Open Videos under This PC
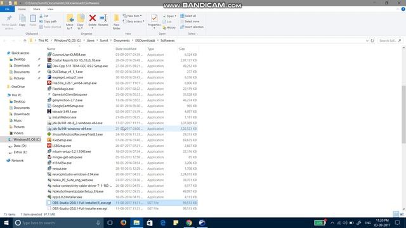The height and width of the screenshot is (228, 406). tap(18, 133)
